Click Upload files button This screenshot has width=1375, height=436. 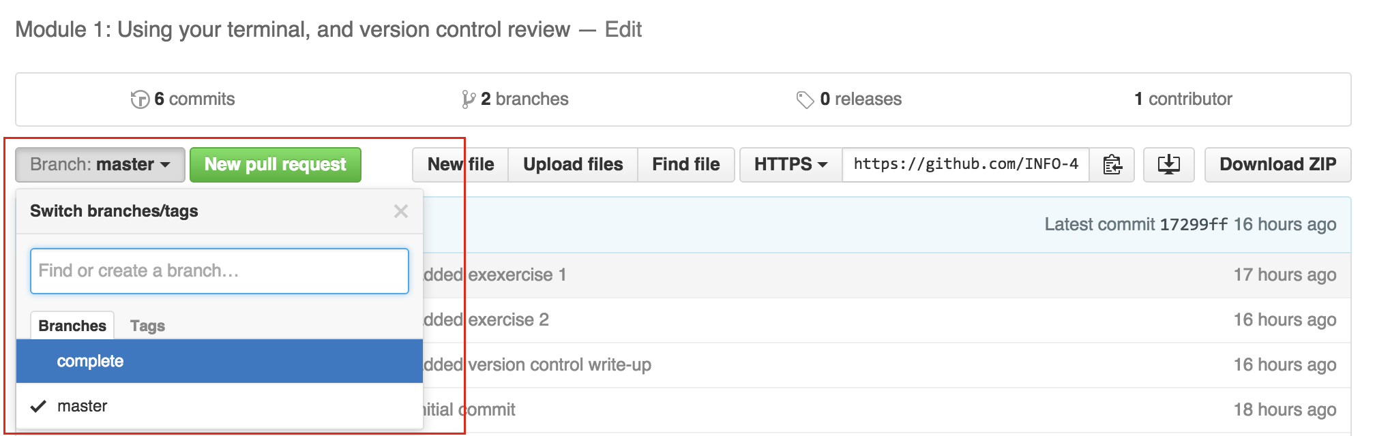(x=573, y=165)
